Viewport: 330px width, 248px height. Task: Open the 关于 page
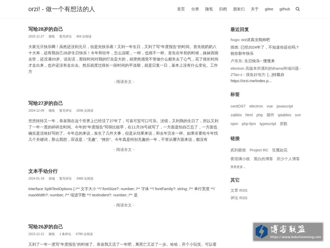click(255, 9)
